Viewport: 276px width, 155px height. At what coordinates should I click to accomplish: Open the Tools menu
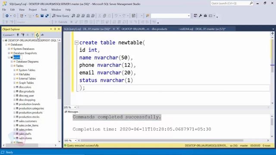(x=44, y=9)
